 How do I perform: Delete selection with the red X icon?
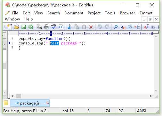click(x=91, y=27)
